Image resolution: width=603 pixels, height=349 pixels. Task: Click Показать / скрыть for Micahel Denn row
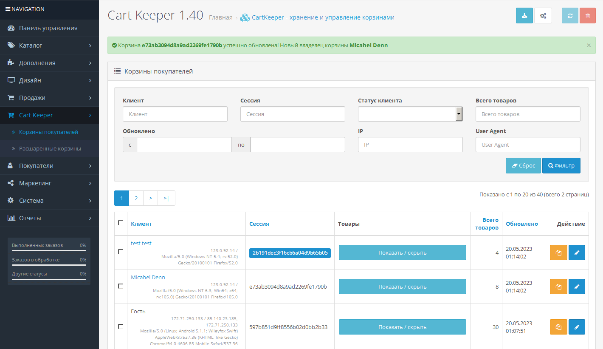click(403, 287)
